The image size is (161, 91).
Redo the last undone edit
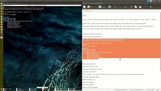(x=125, y=7)
